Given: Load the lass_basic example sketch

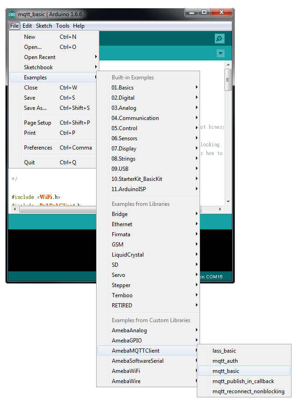Looking at the screenshot, I should (244, 351).
